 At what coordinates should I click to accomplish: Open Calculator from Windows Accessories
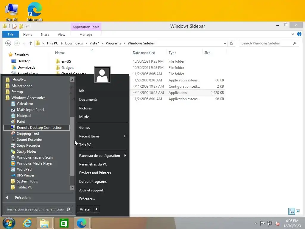[x=25, y=104]
